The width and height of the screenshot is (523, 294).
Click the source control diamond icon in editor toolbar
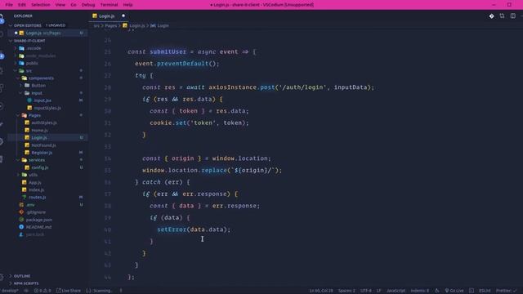click(x=491, y=16)
